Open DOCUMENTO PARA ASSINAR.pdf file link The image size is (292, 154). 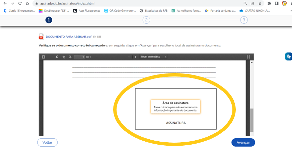coord(68,36)
